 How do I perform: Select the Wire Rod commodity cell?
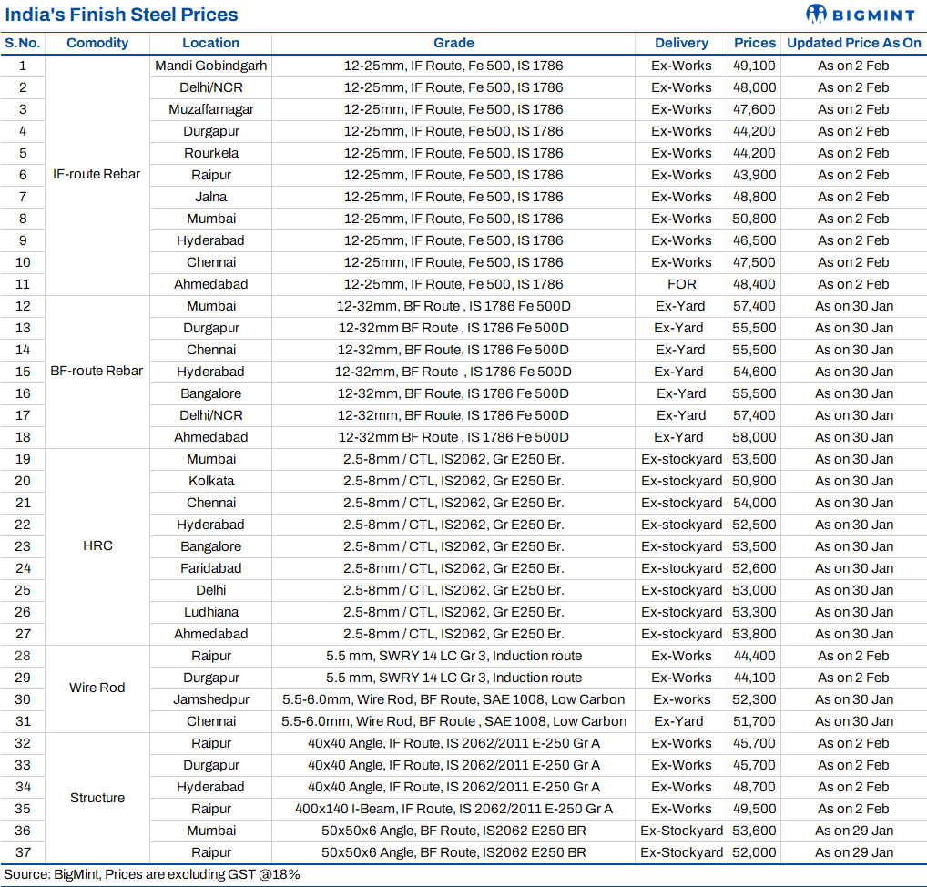pos(97,688)
